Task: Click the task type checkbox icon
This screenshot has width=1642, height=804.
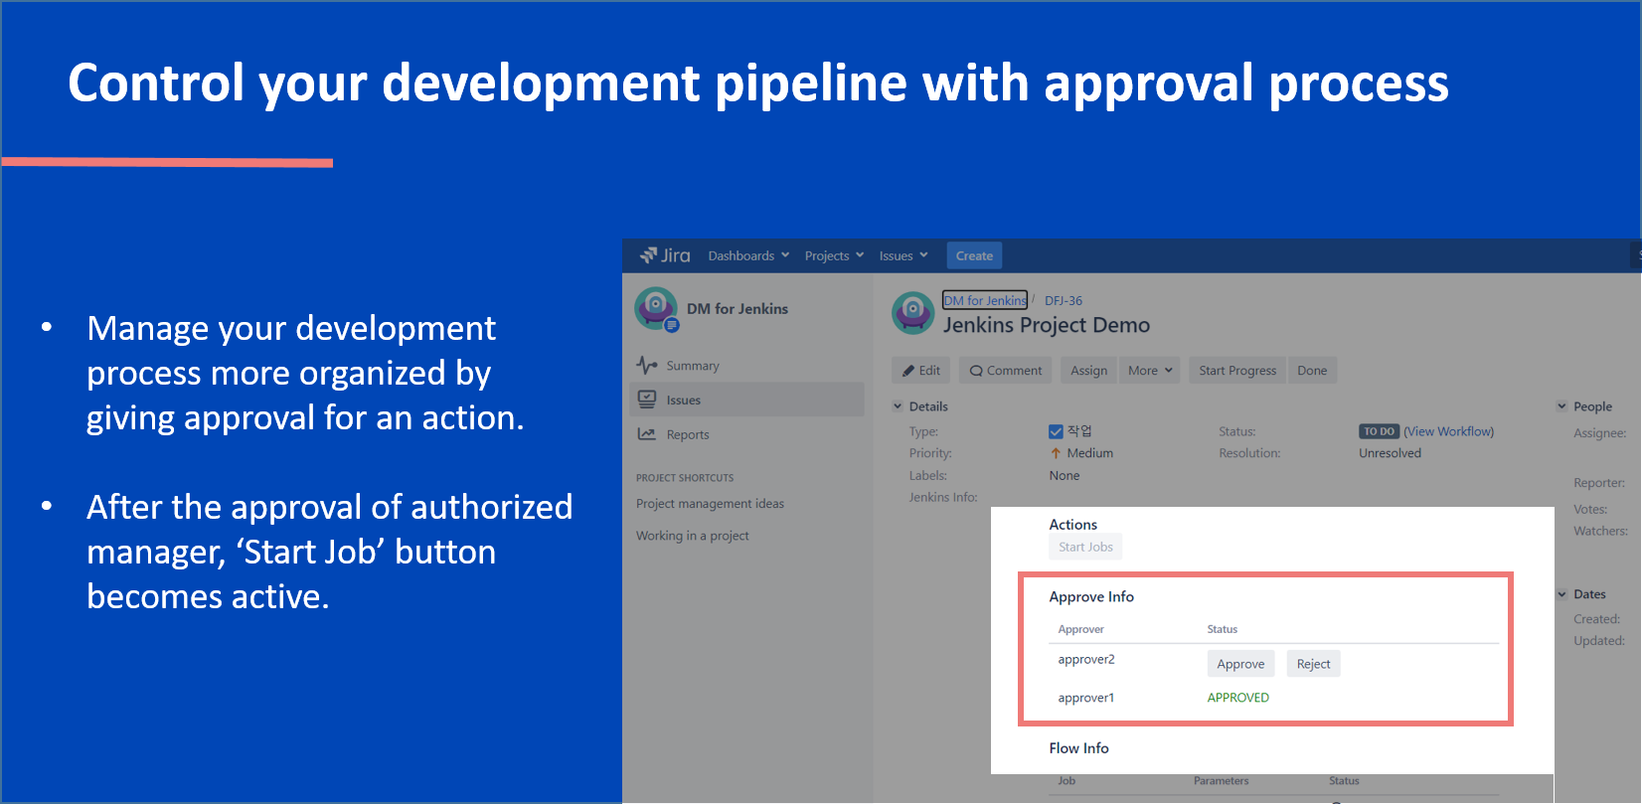Action: [x=1056, y=431]
